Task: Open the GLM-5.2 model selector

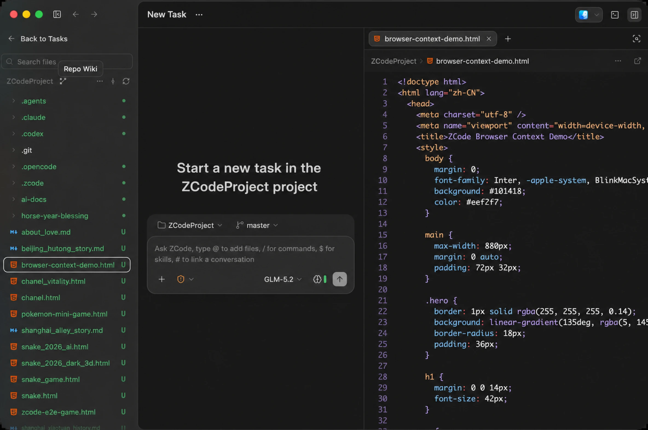Action: tap(283, 279)
